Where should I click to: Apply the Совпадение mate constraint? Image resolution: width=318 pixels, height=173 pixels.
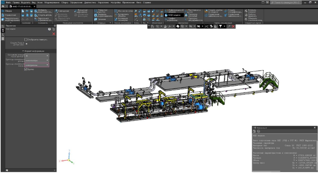(x=62, y=11)
